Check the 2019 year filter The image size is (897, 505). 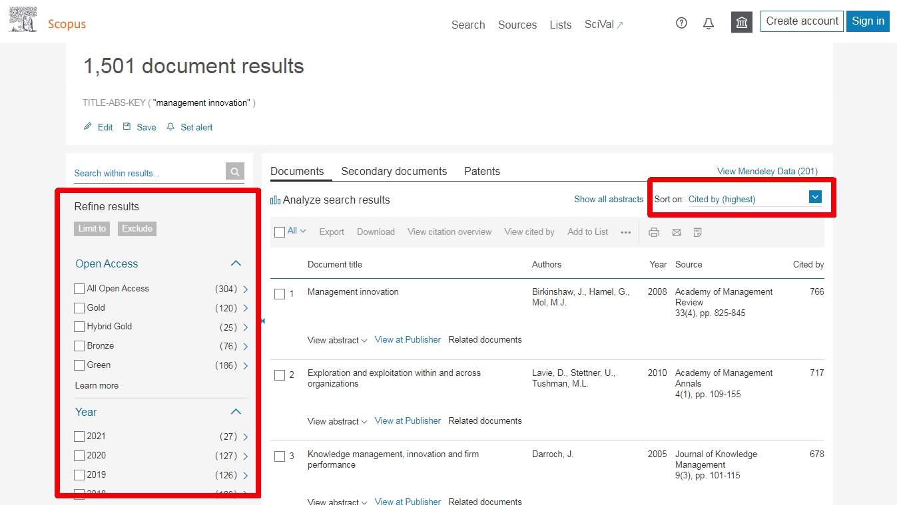tap(79, 475)
